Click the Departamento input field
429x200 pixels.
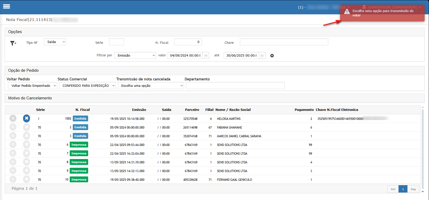[235, 86]
